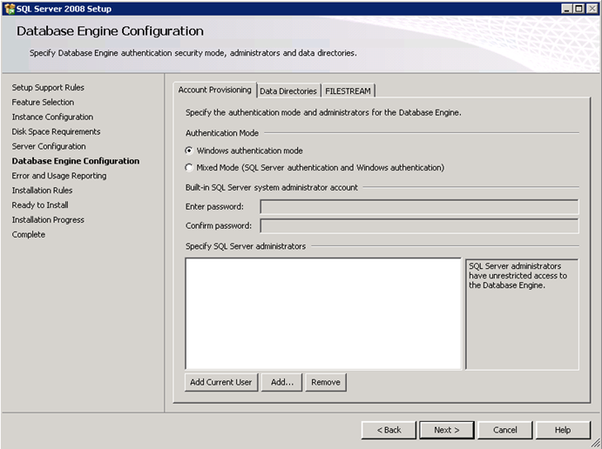
Task: Click the Confirm password field
Action: click(x=419, y=226)
